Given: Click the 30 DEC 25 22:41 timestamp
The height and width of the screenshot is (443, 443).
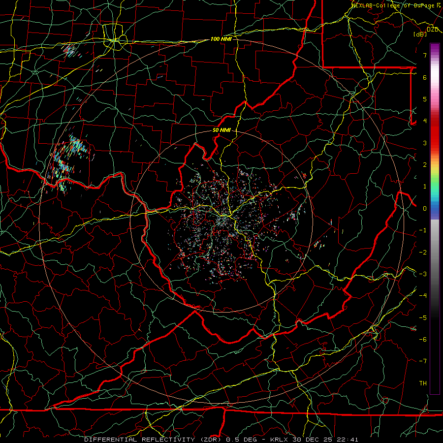Looking at the screenshot, I should click(325, 440).
